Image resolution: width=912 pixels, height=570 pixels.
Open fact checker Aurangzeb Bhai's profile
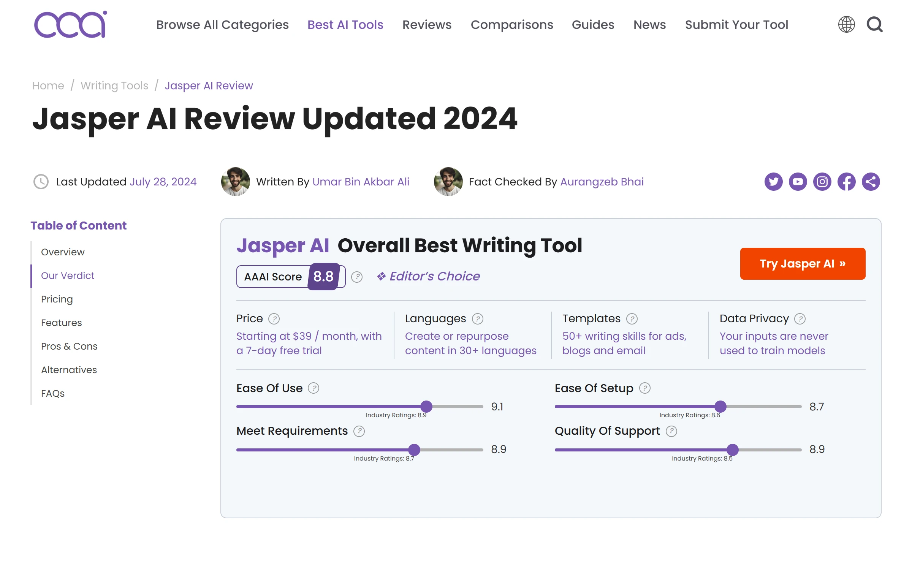(x=602, y=182)
